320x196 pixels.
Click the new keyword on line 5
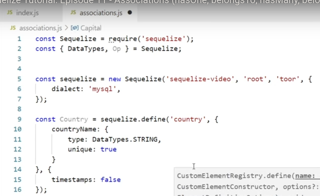click(x=115, y=79)
